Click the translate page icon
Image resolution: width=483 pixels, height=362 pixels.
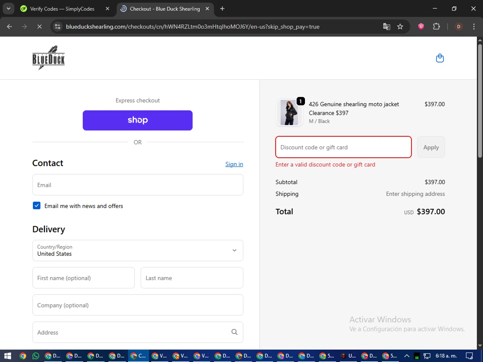(386, 27)
